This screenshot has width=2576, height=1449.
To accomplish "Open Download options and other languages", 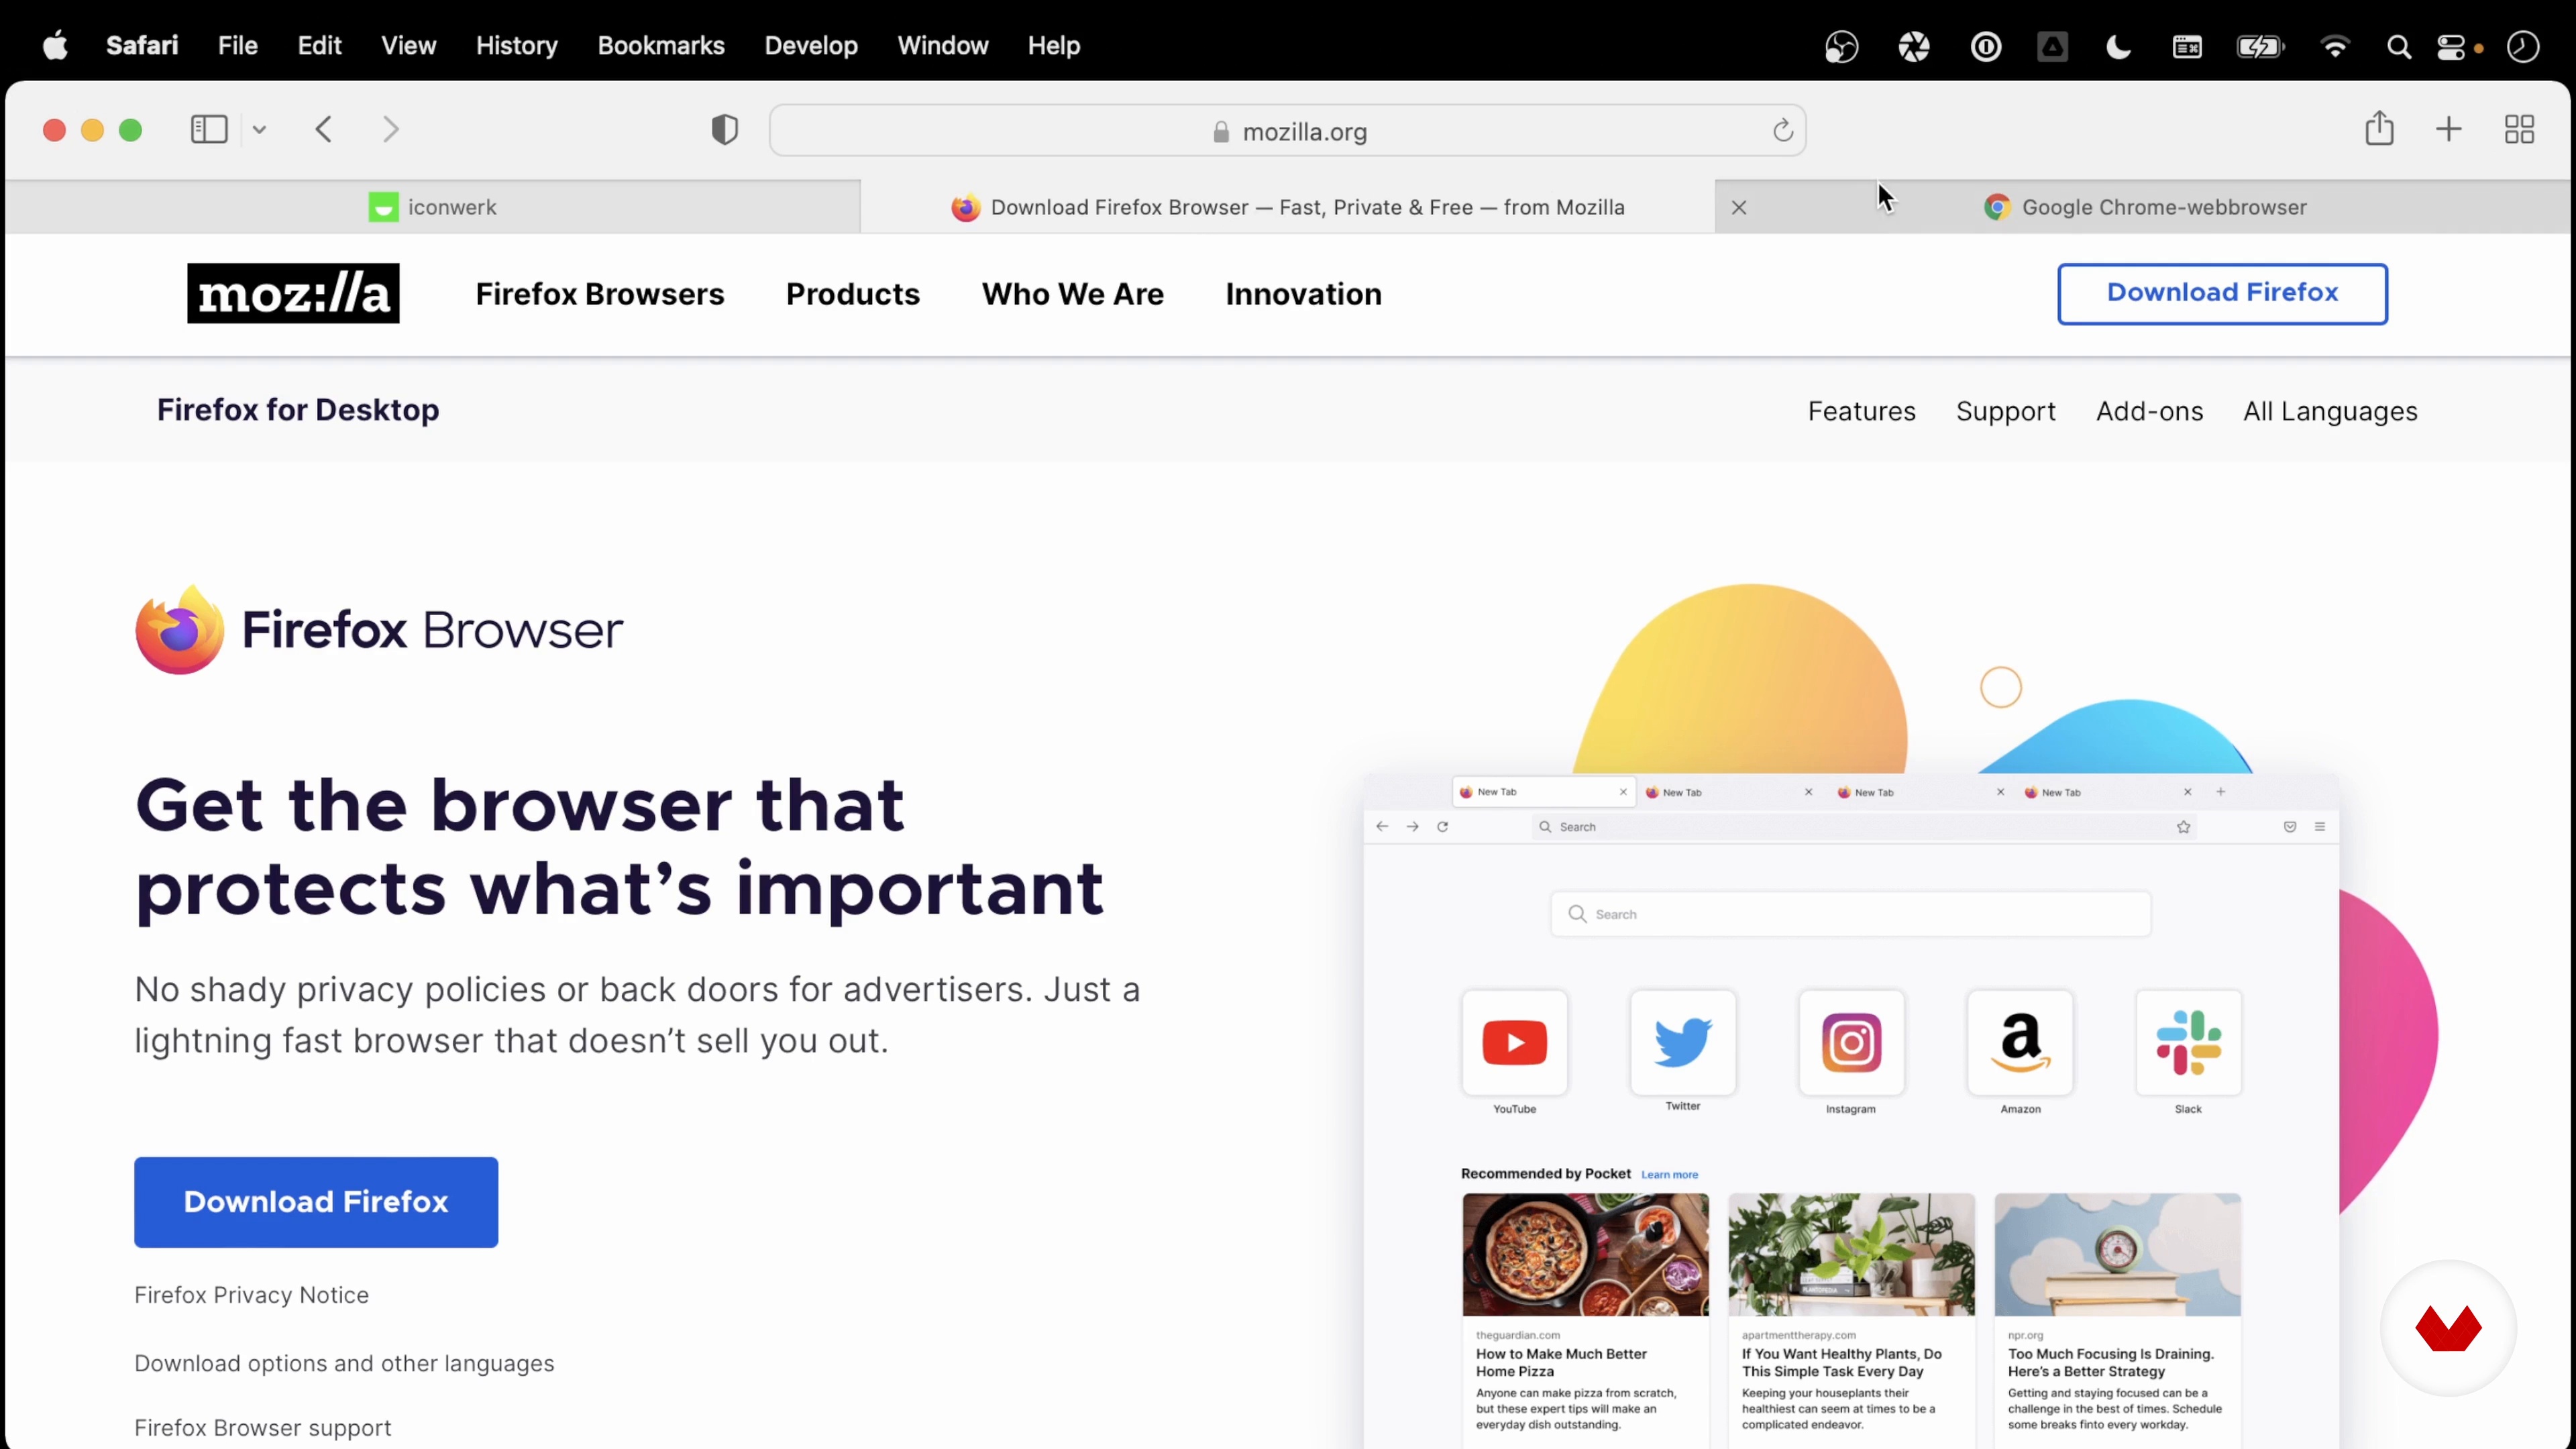I will click(344, 1363).
